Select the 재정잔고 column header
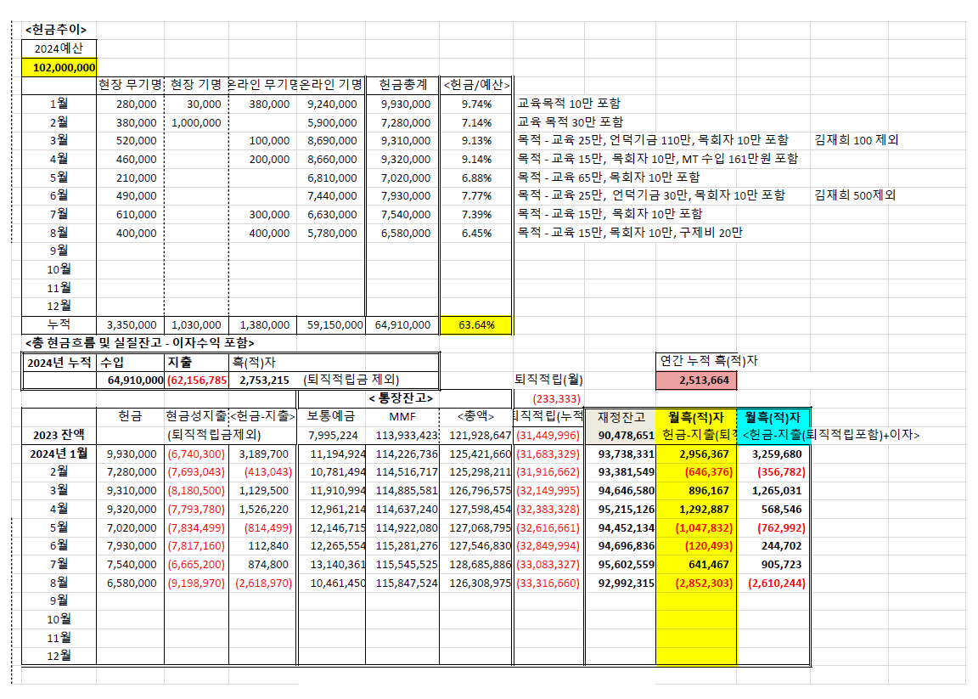The image size is (978, 699). (621, 417)
